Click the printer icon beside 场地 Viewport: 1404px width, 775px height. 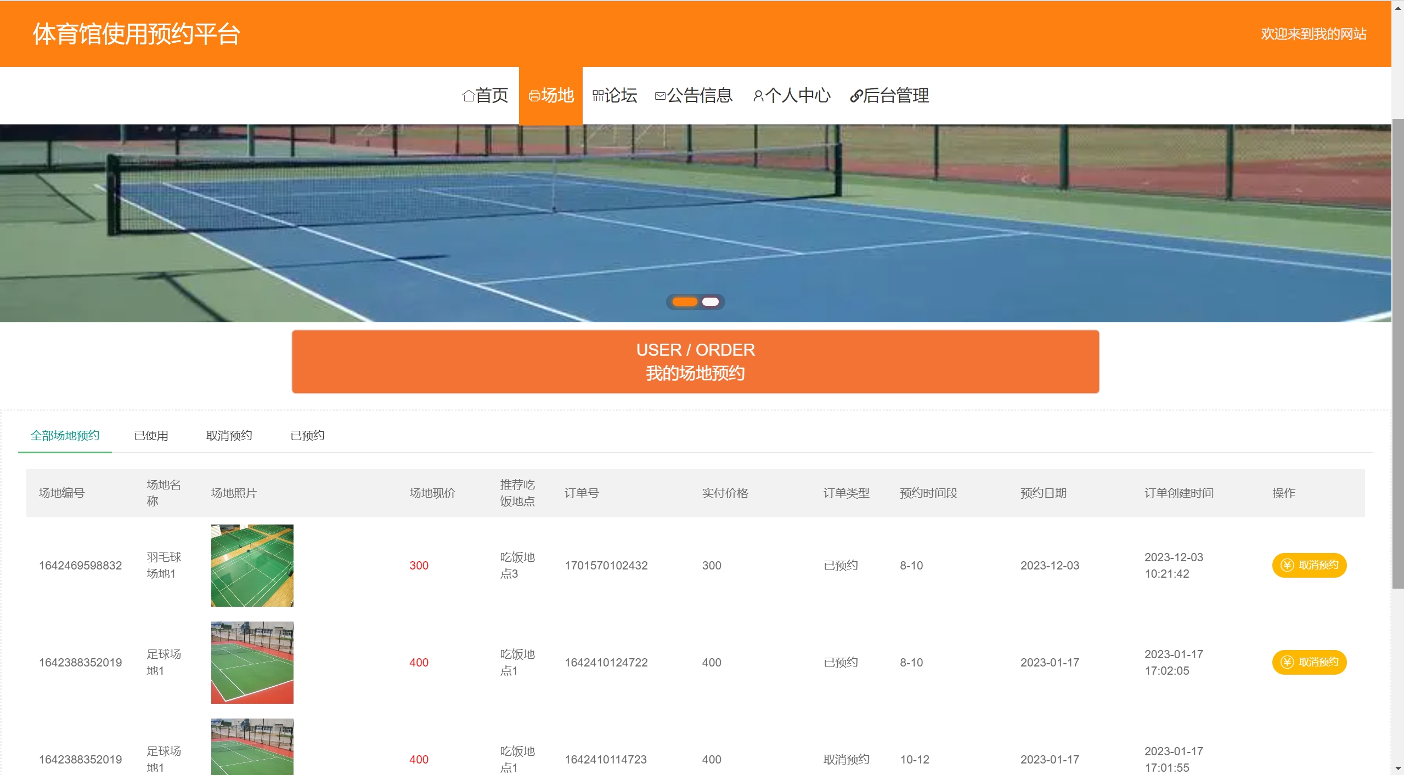click(534, 96)
